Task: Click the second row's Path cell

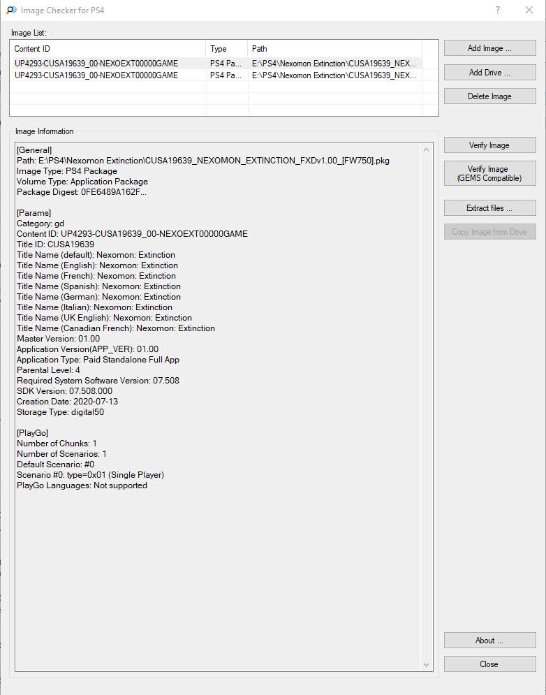Action: (x=334, y=75)
